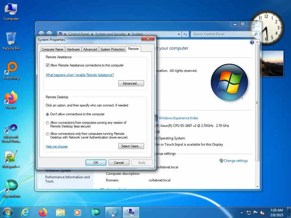Select Allow connections from any Remote Desktop version

click(x=47, y=123)
